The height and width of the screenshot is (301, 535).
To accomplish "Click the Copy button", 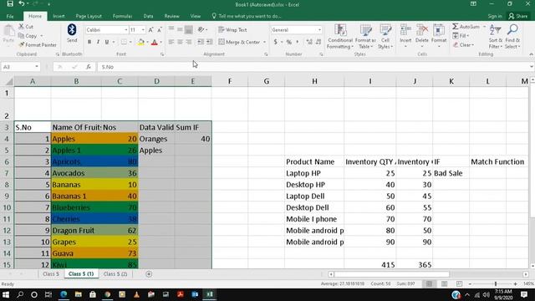I will tap(28, 36).
